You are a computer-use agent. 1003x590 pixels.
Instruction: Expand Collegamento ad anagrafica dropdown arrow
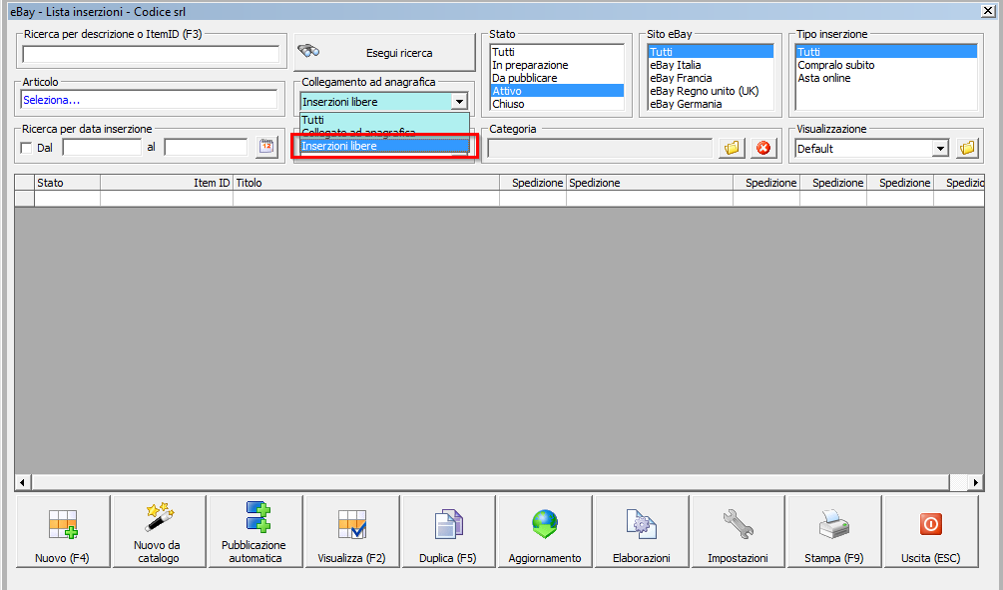pos(459,101)
